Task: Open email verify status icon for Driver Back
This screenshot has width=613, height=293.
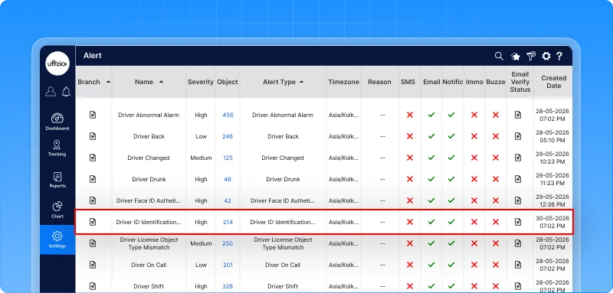Action: point(518,136)
